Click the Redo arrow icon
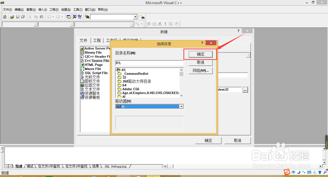 point(58,17)
